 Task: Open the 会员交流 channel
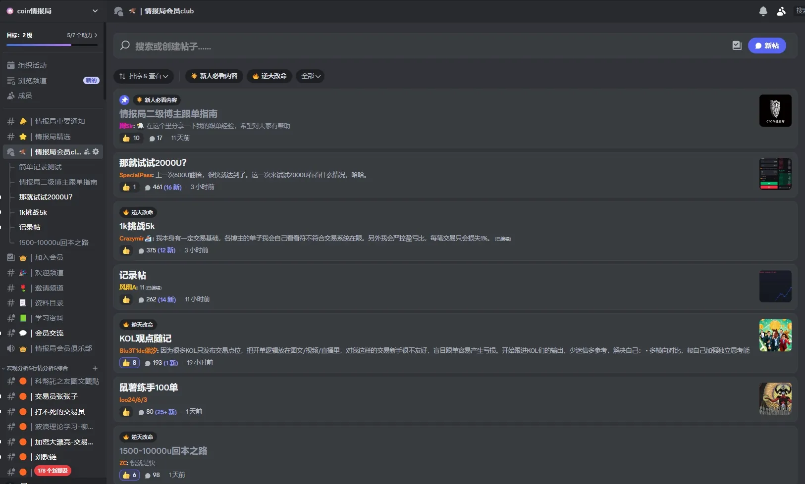coord(49,333)
